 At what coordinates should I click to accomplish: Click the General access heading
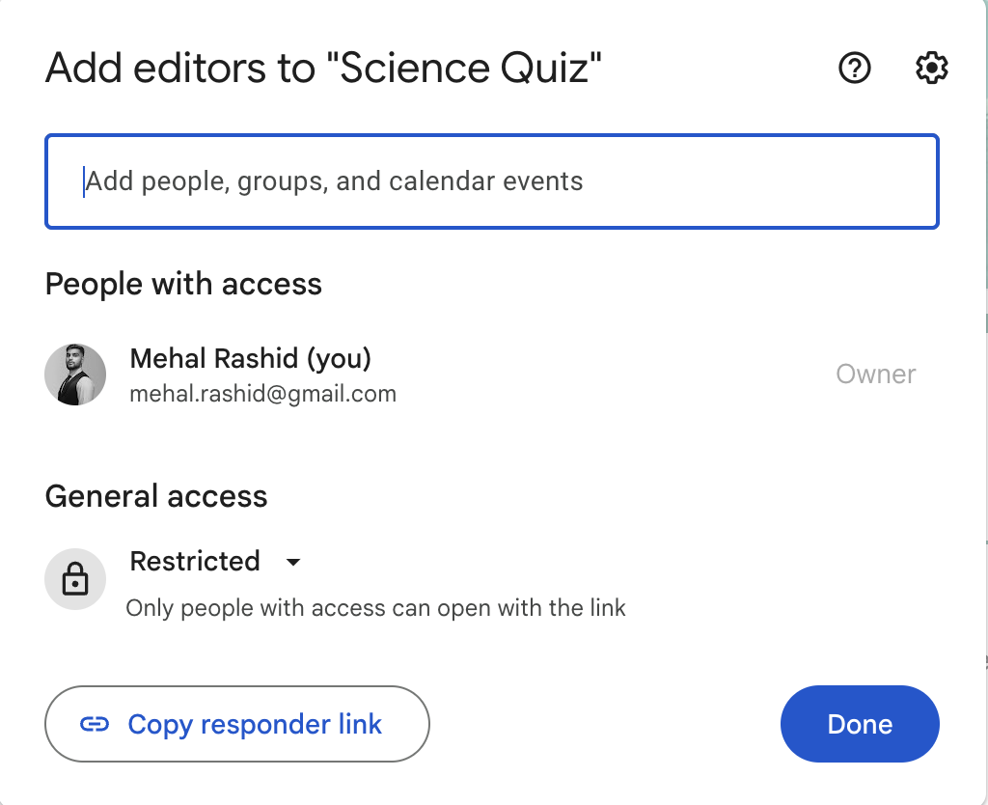tap(156, 496)
